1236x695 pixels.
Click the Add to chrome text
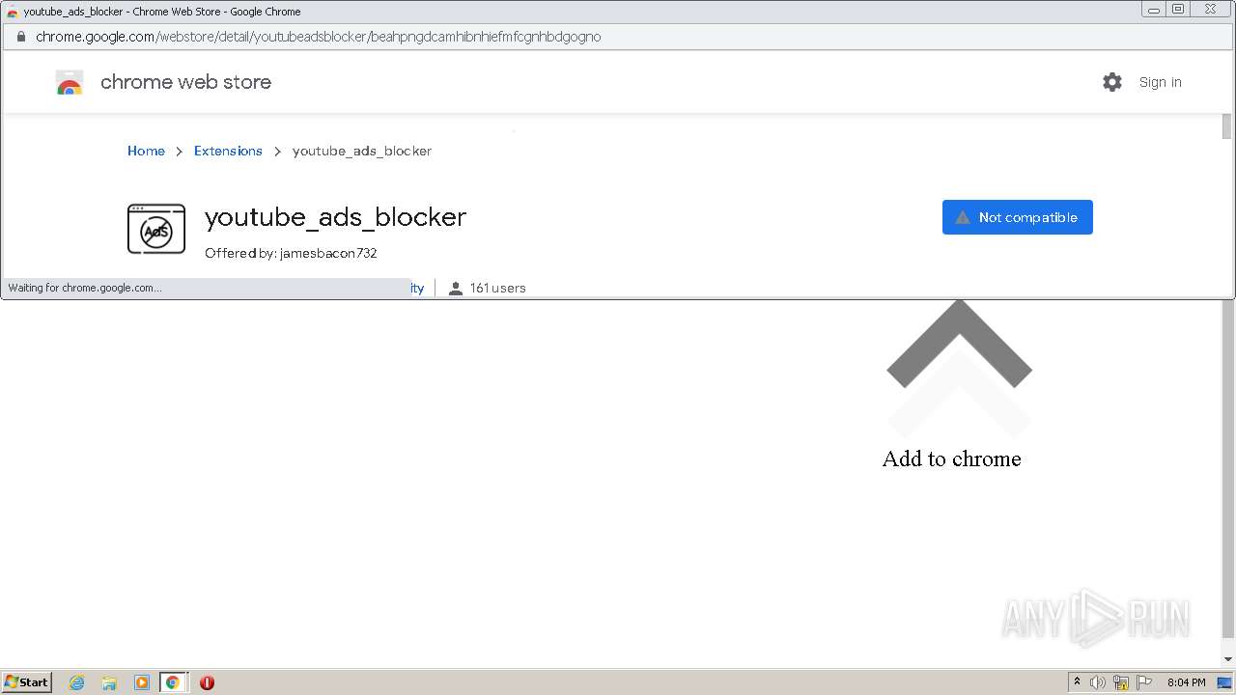point(951,459)
